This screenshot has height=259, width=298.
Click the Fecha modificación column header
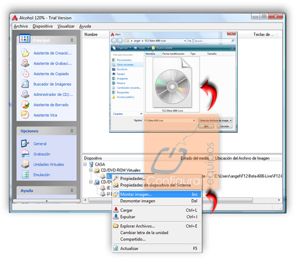coord(173,54)
